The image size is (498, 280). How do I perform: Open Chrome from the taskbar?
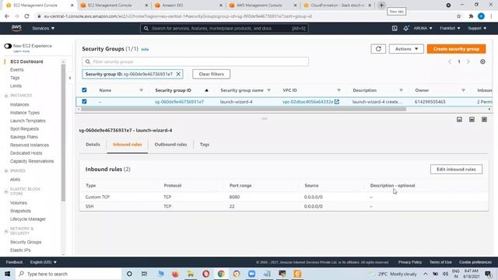click(221, 274)
